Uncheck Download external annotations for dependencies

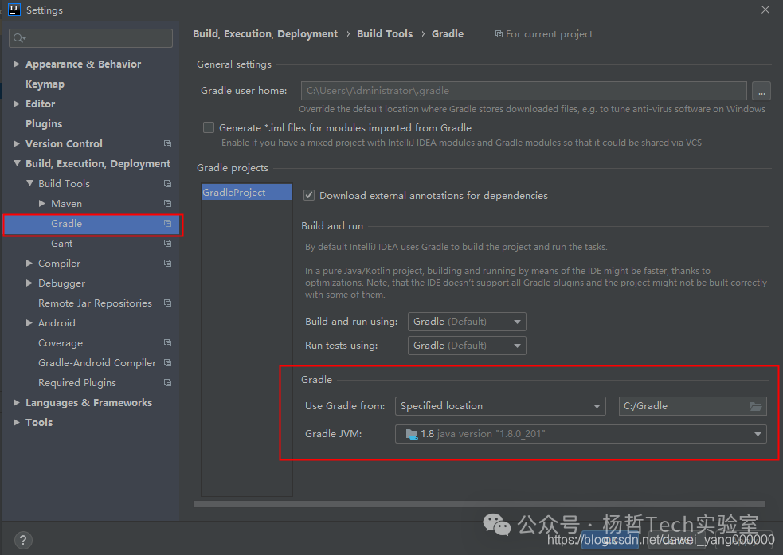point(308,195)
